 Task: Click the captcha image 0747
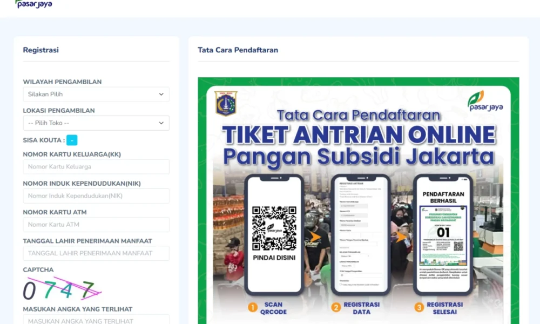[62, 288]
